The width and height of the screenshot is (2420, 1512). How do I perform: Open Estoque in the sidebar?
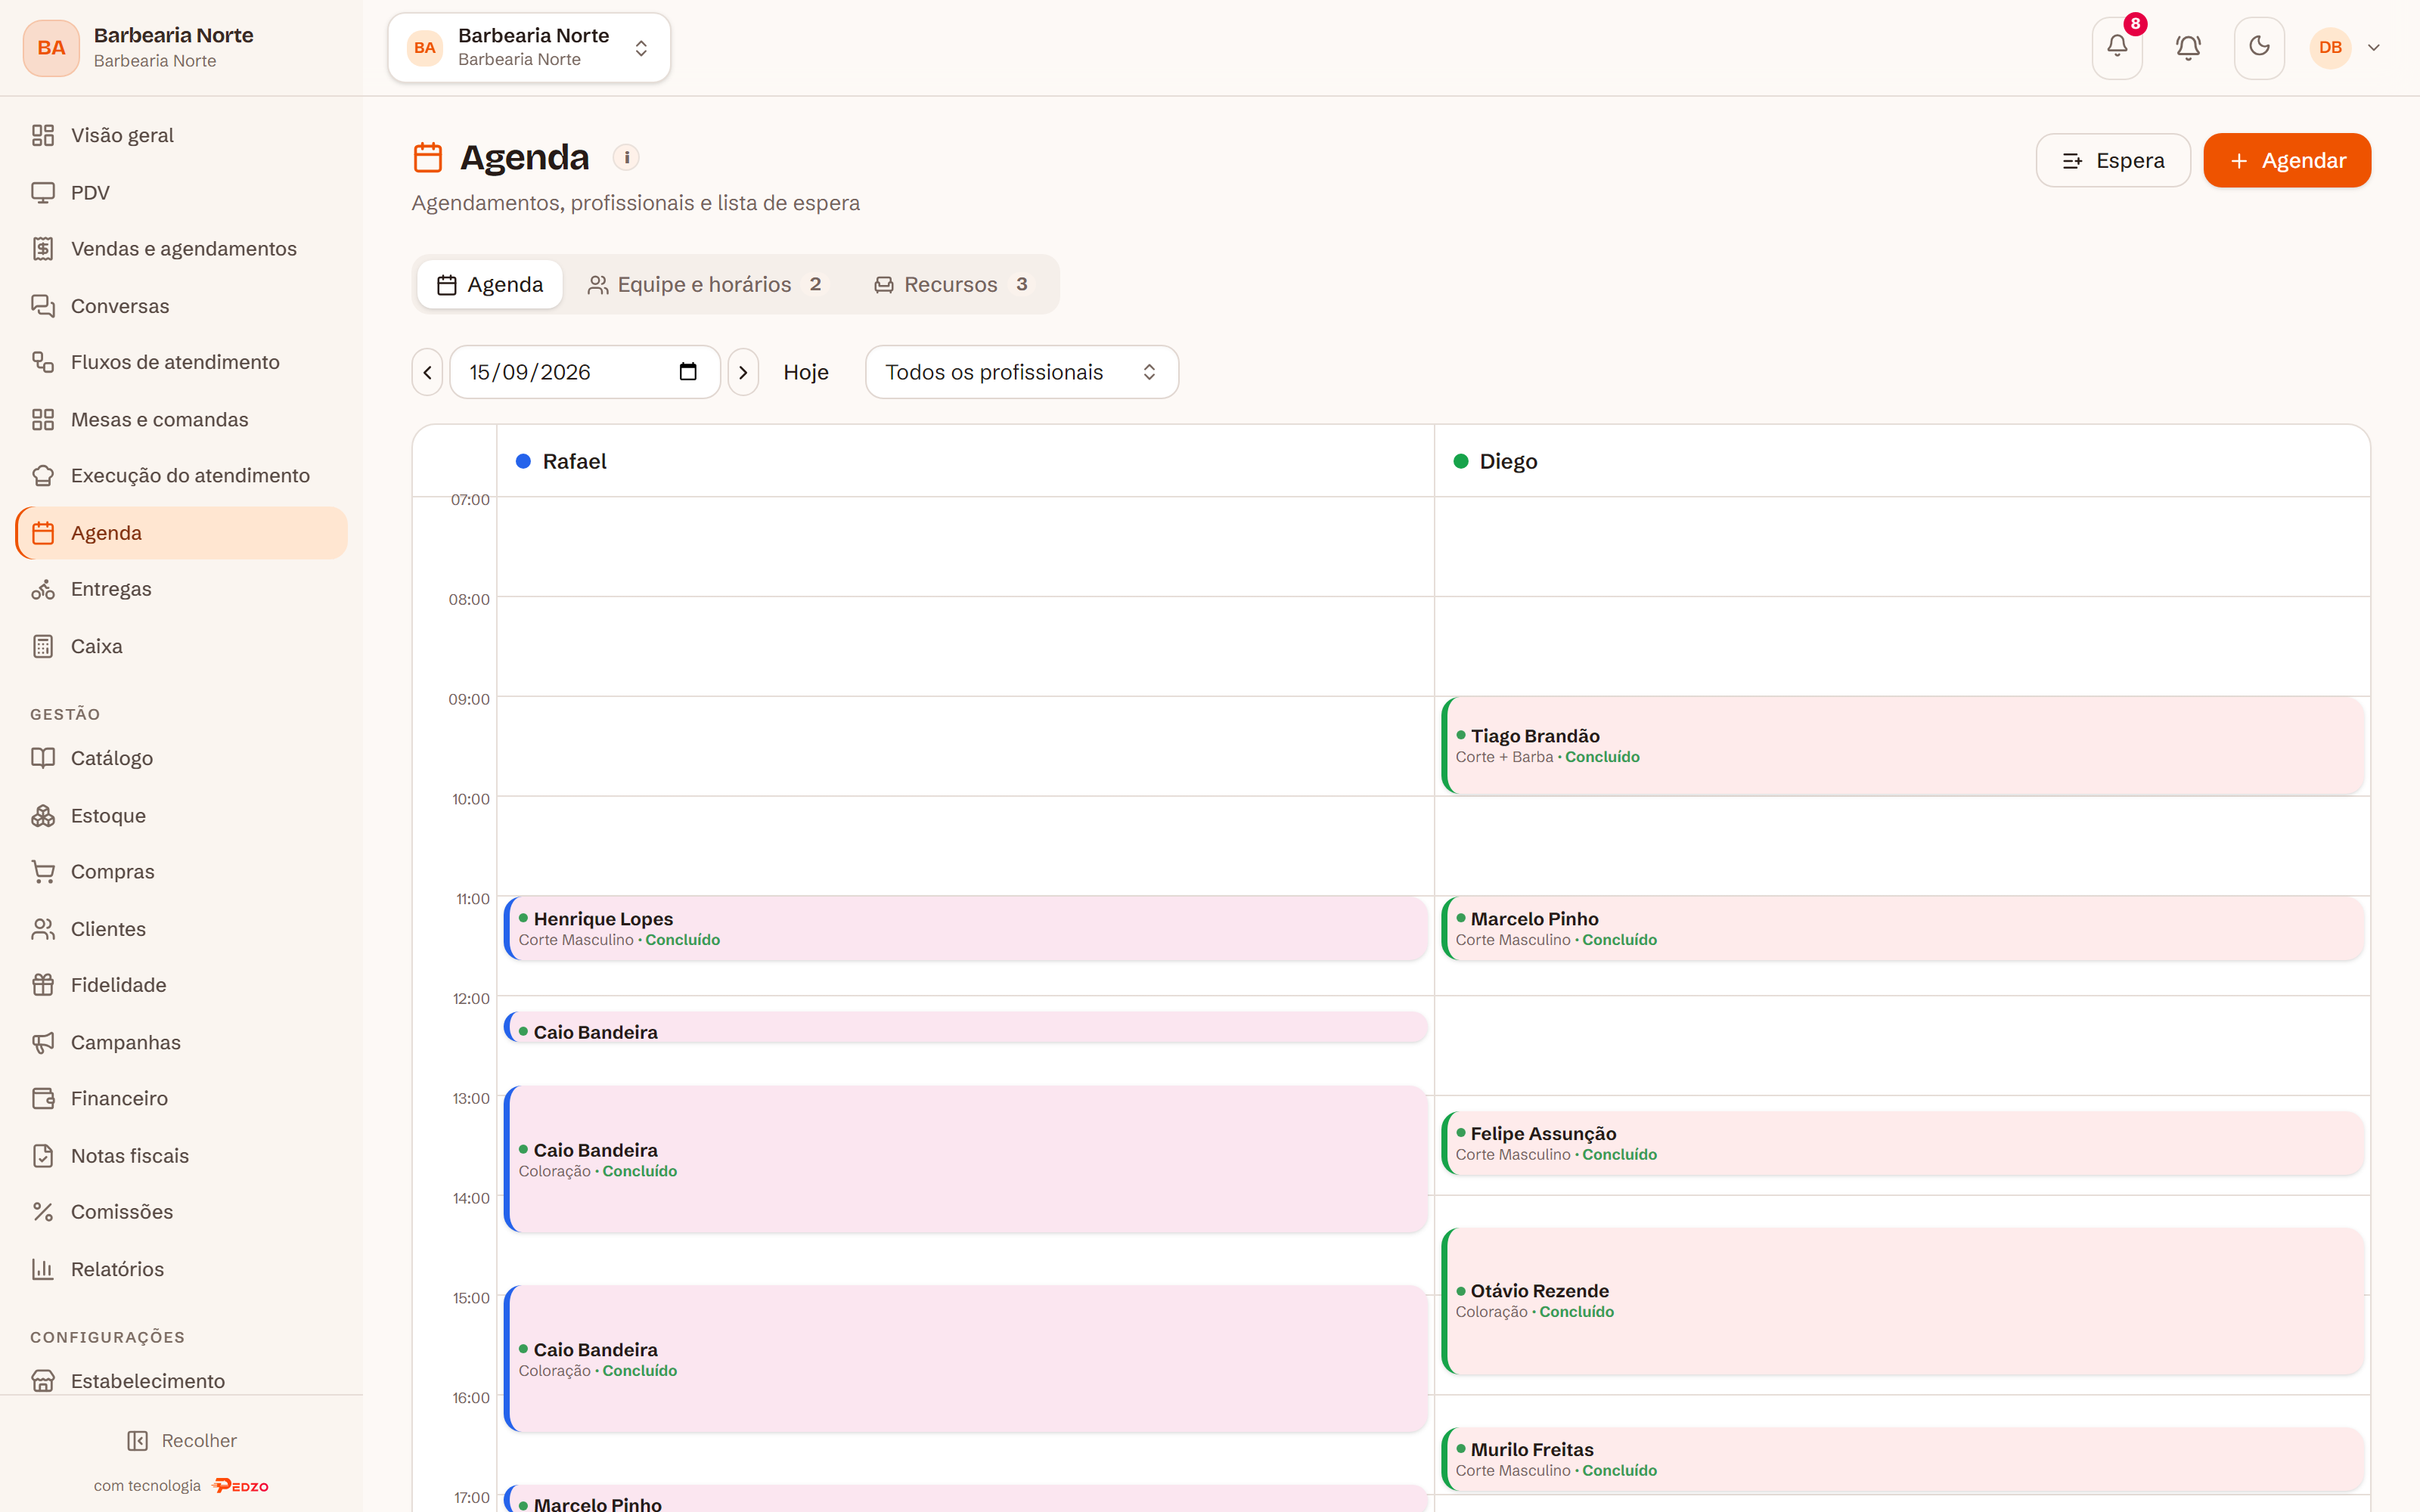coord(181,815)
